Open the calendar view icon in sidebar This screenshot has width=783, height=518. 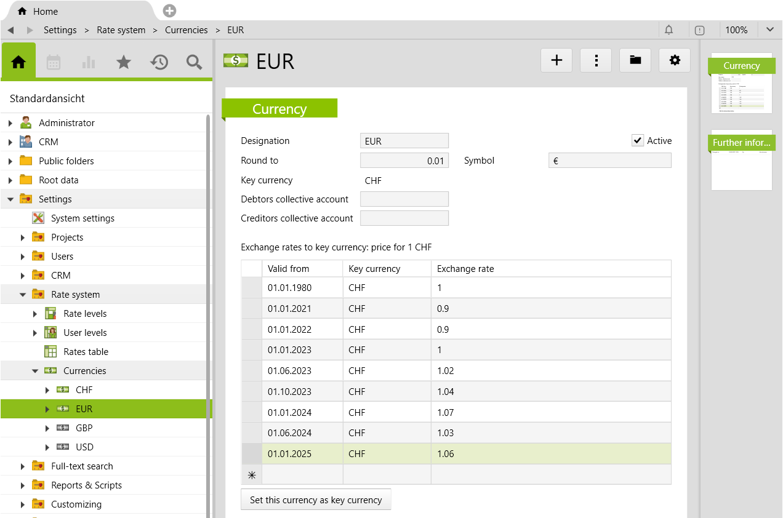[x=54, y=62]
